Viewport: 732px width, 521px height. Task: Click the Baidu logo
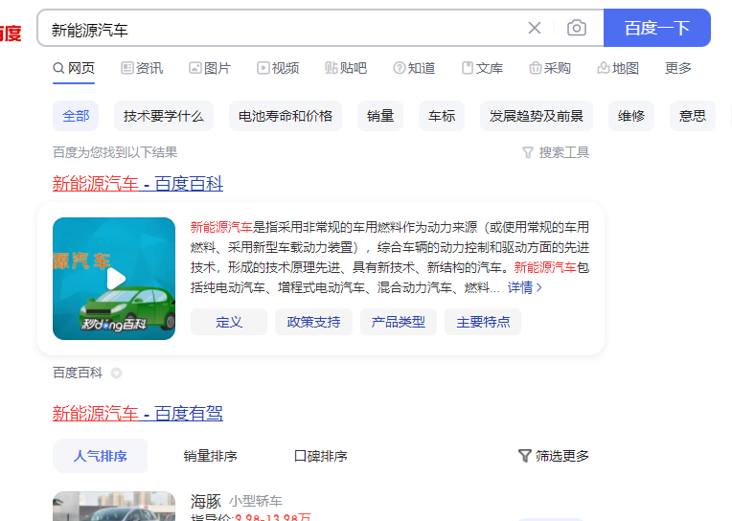[x=11, y=34]
